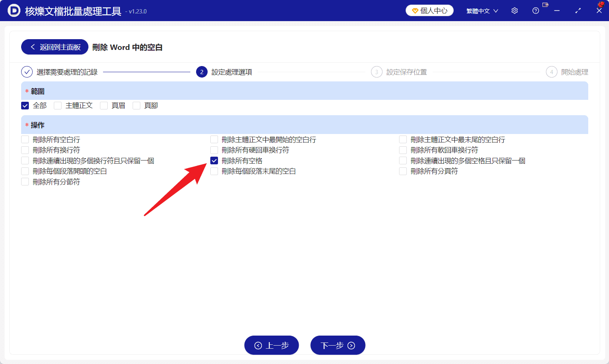Screen dimensions: 609x364
Task: Click the 範圍 section header
Action: [304, 91]
